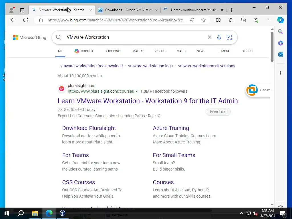Screen dimensions: 292x219
Task: Add this page to favorites star
Action: pos(203,20)
